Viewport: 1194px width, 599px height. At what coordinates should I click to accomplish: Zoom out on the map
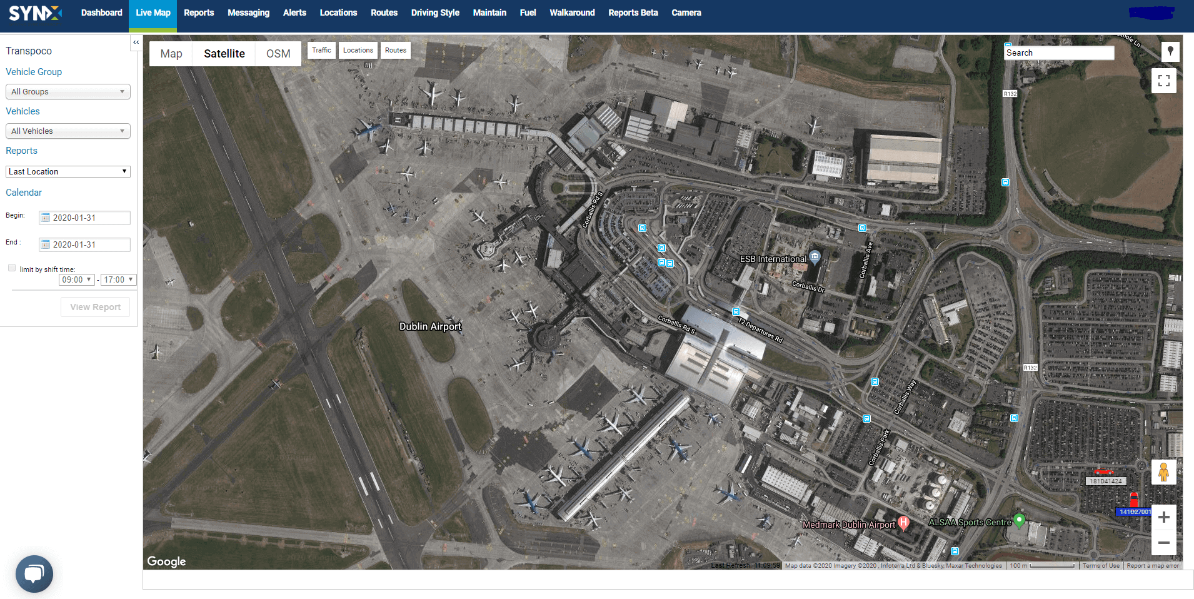coord(1163,543)
